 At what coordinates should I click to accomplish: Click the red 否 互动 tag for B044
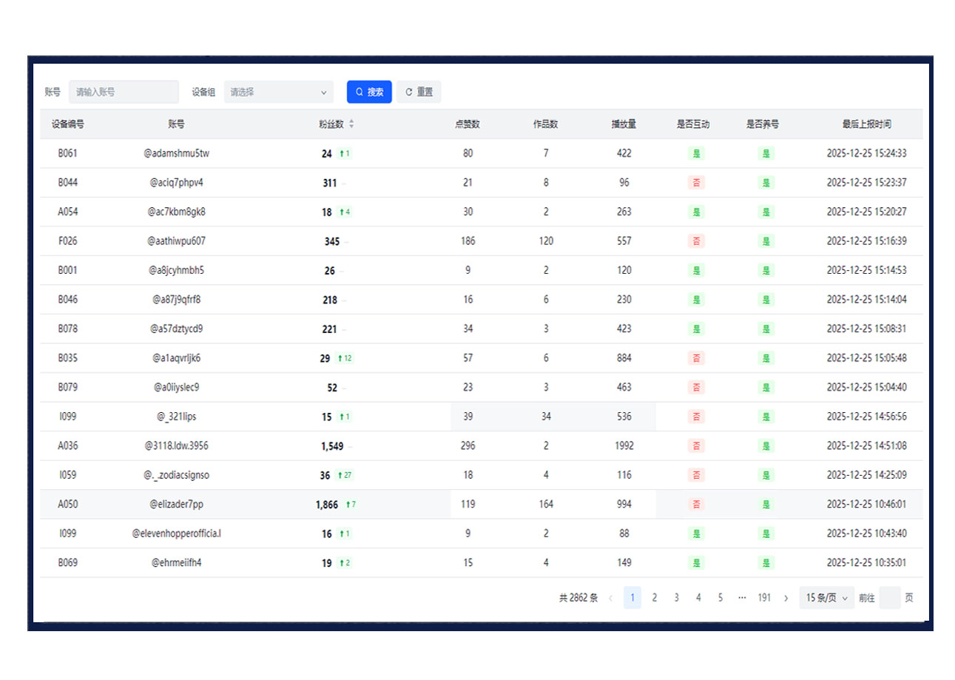coord(696,183)
